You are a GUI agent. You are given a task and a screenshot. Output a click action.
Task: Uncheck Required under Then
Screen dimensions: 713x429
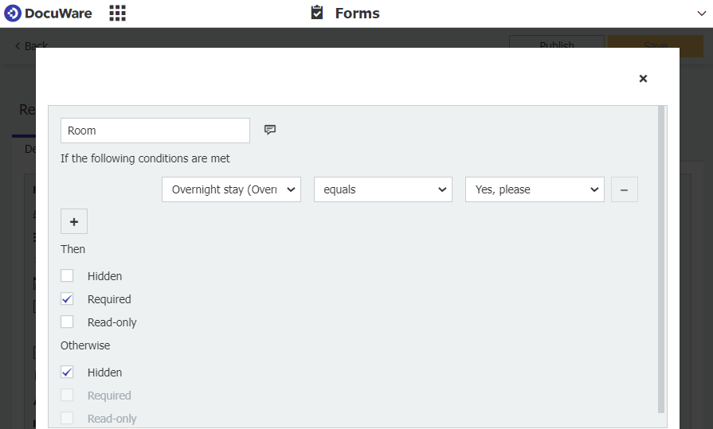(x=68, y=299)
